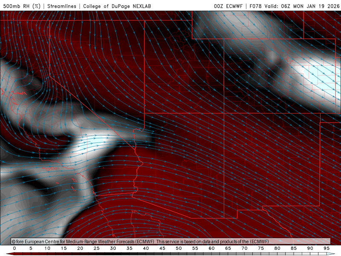The image size is (341, 256).
Task: Click the "90" color scale label
Action: 310,248
